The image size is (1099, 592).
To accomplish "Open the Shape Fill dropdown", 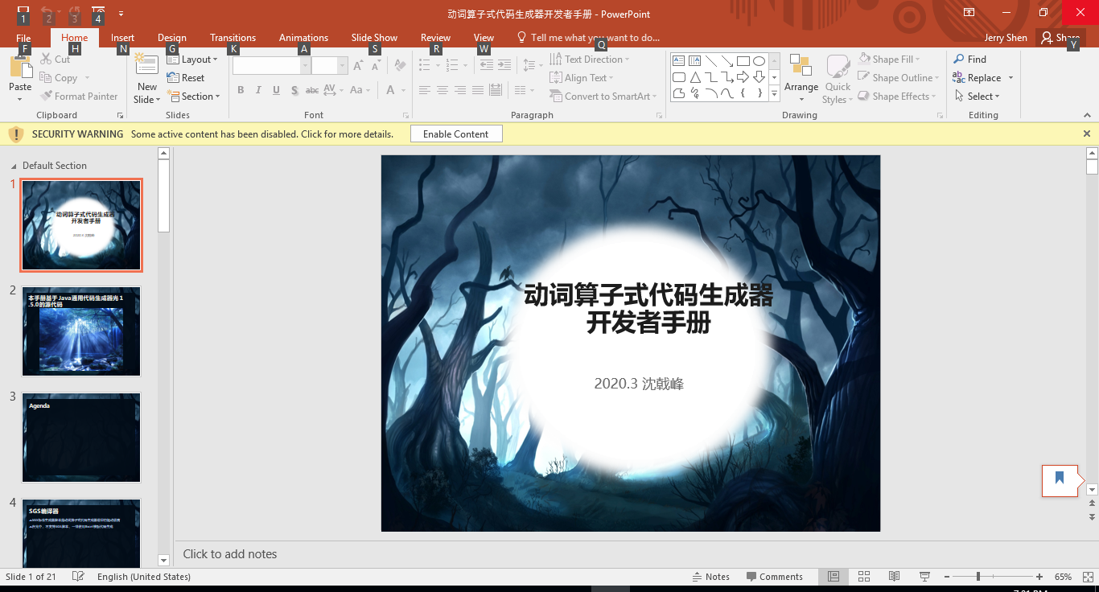I will tap(890, 60).
